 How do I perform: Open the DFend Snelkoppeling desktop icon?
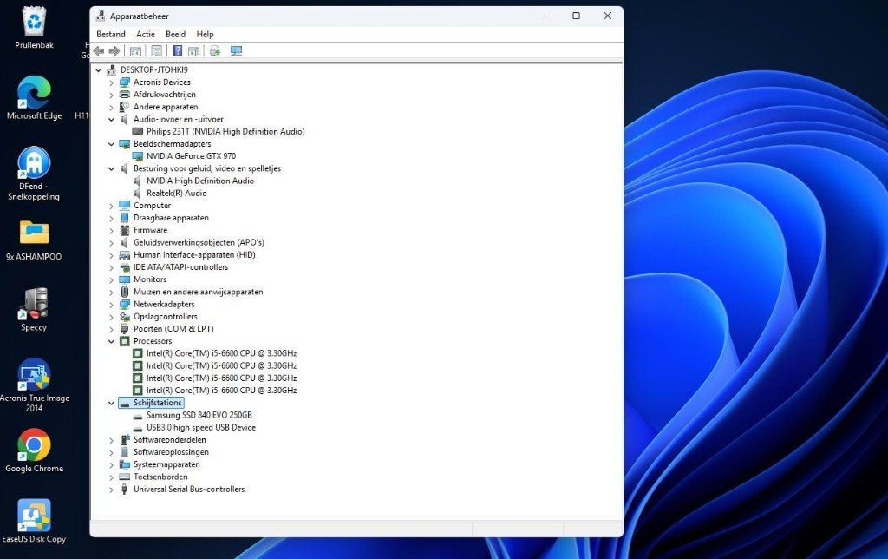pos(34,173)
